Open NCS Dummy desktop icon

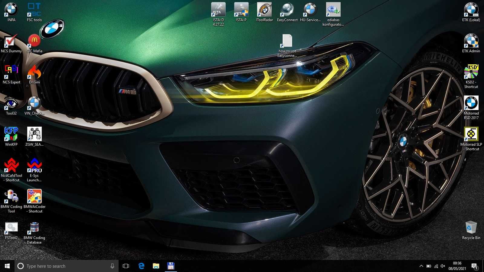(11, 43)
